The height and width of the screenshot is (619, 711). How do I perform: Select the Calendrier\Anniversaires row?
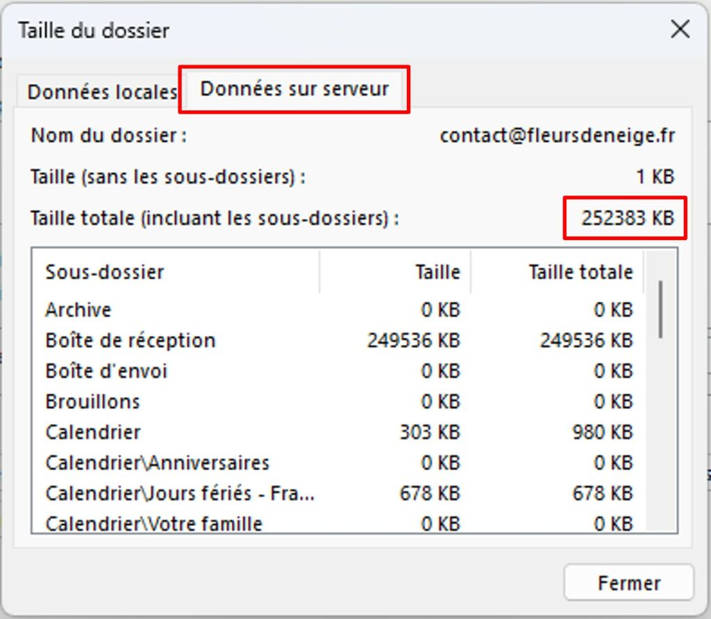[158, 463]
